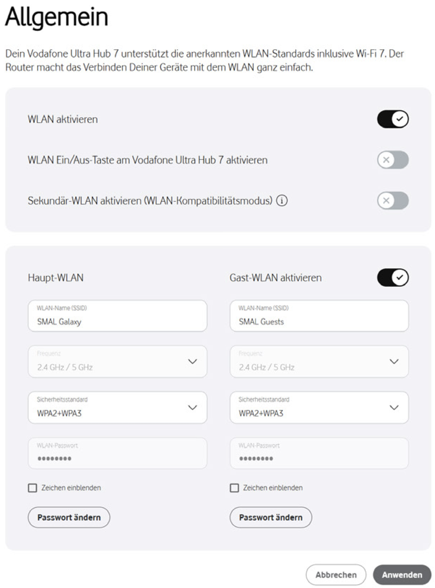Open Haupt-WLAN Frequenz dropdown

point(117,361)
